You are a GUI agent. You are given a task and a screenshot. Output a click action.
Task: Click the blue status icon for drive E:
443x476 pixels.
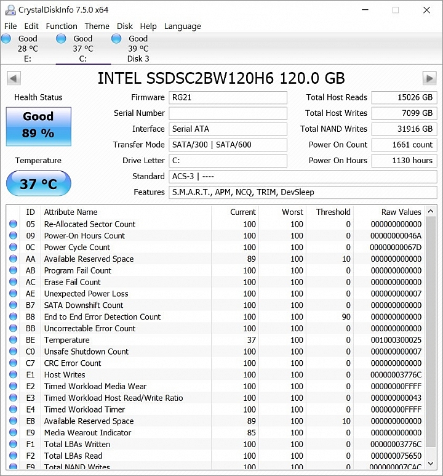coord(6,39)
